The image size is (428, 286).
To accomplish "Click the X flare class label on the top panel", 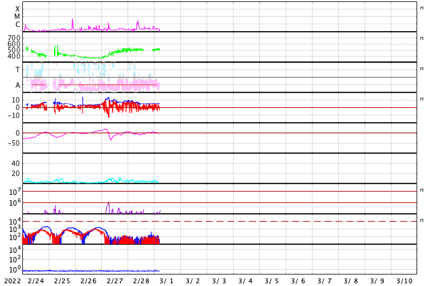I will pyautogui.click(x=18, y=9).
